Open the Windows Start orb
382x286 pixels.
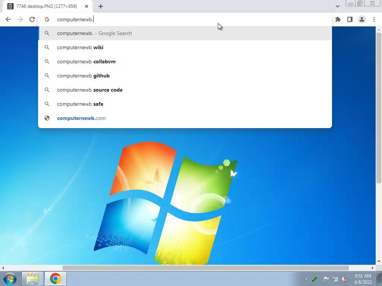[10, 279]
